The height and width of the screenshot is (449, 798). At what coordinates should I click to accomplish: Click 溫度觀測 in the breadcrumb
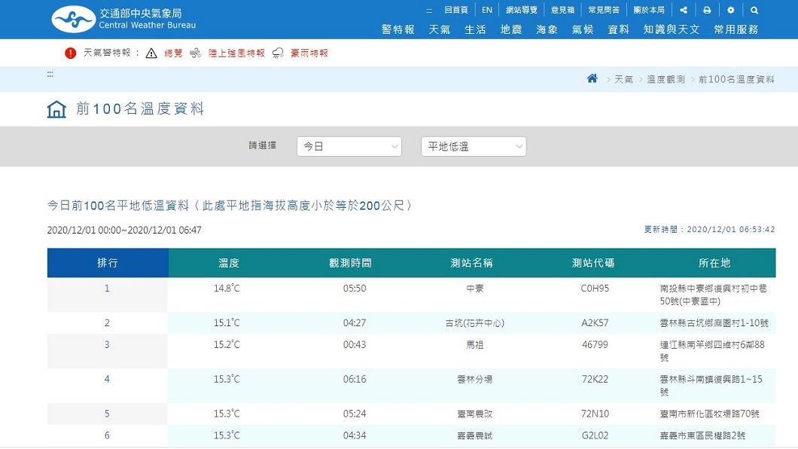(666, 79)
